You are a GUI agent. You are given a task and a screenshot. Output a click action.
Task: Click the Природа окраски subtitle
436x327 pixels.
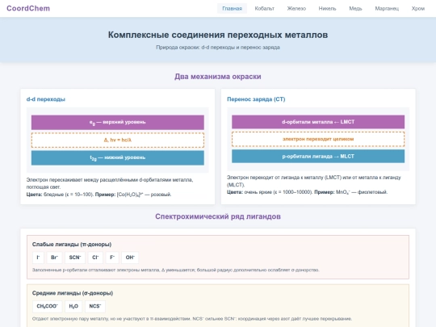[x=218, y=48]
